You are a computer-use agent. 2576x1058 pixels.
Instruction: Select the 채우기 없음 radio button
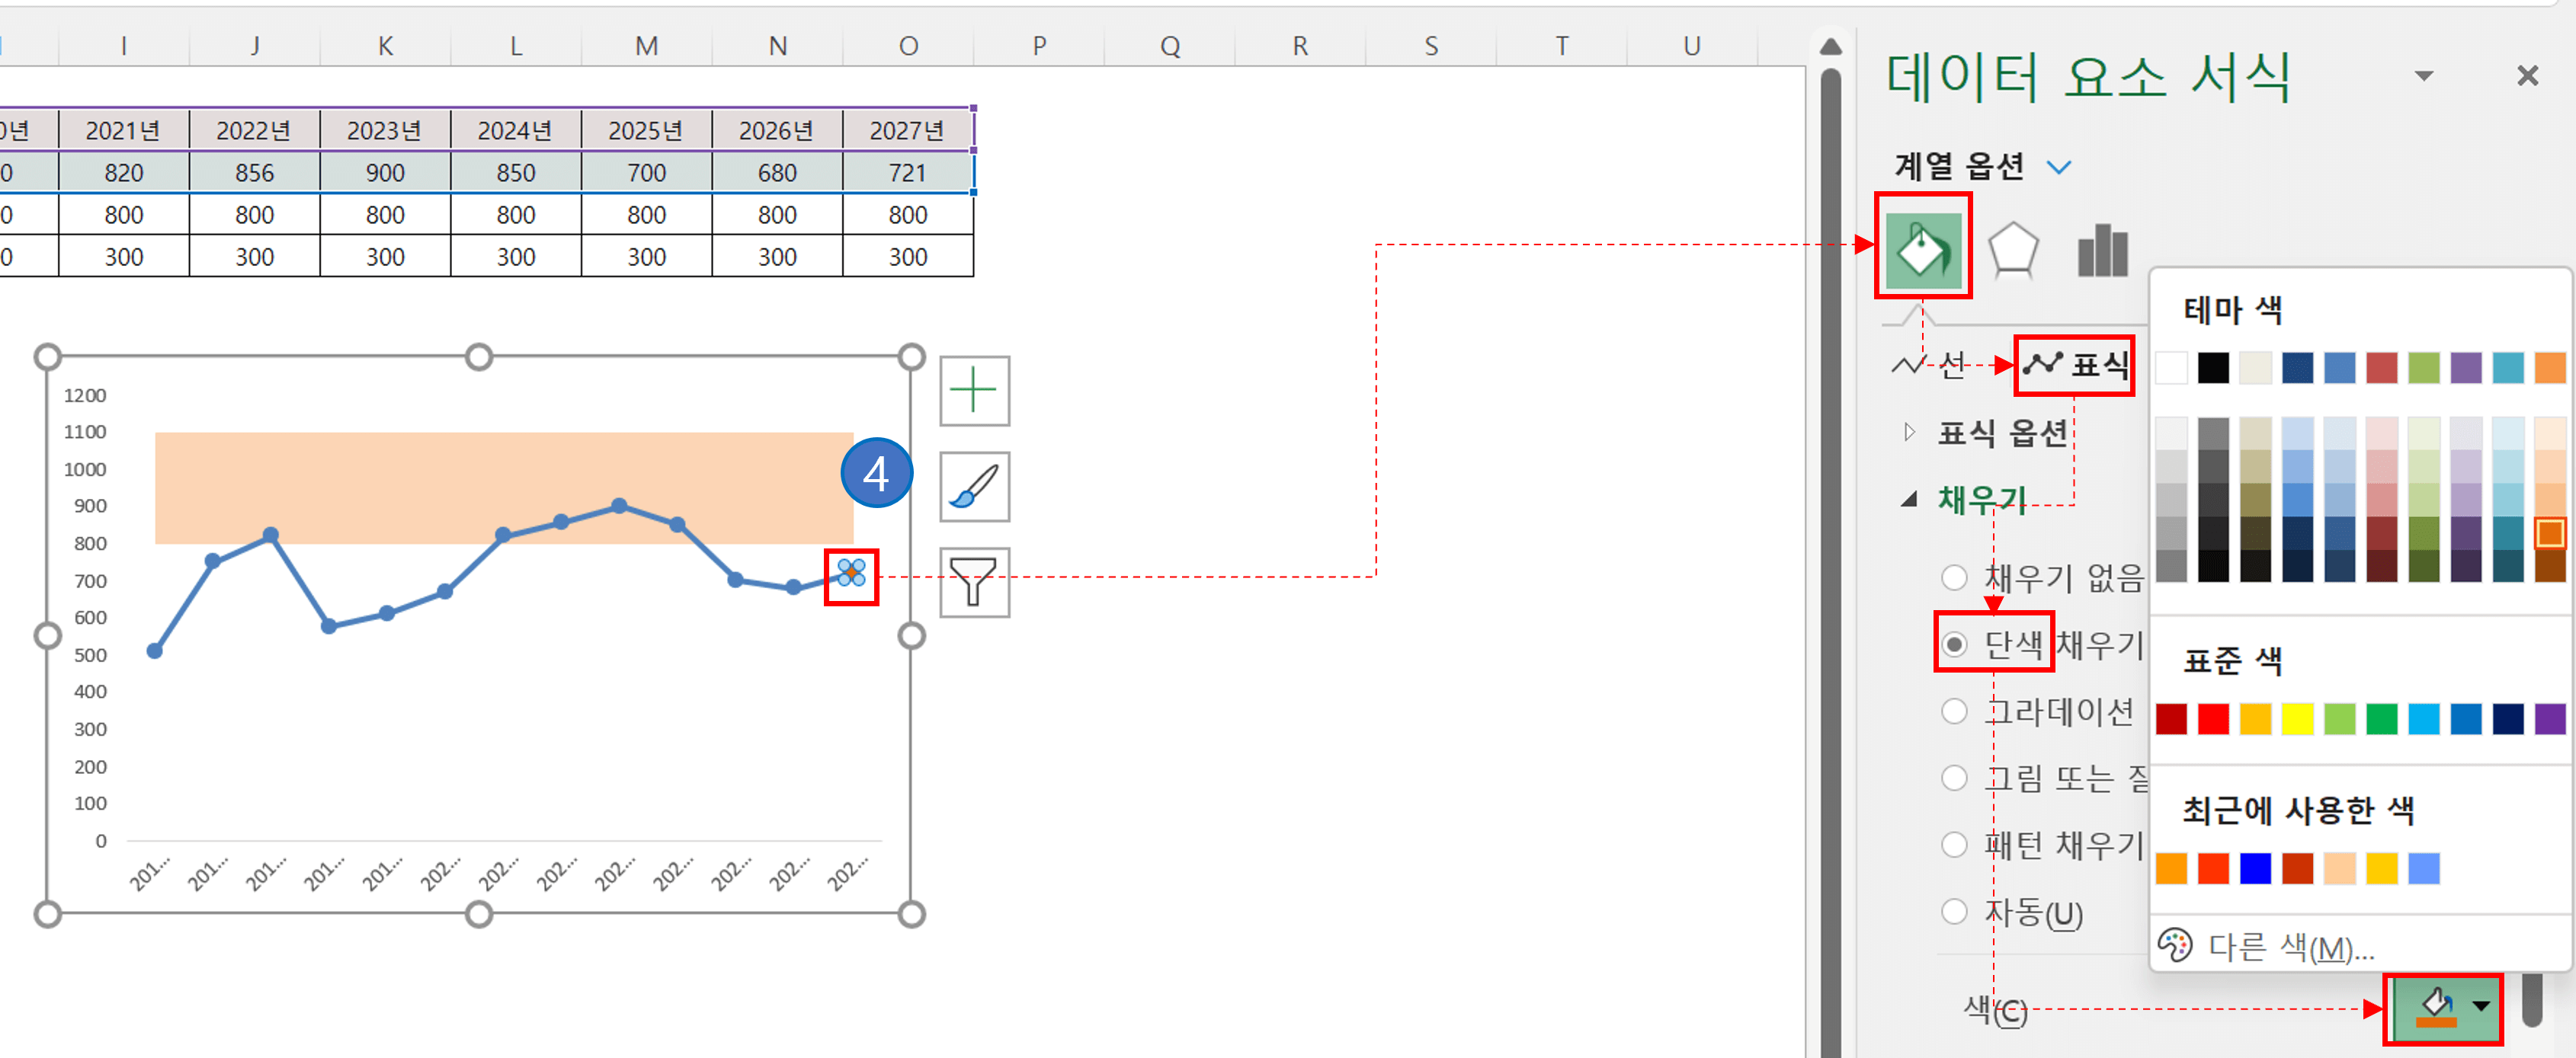(1953, 577)
